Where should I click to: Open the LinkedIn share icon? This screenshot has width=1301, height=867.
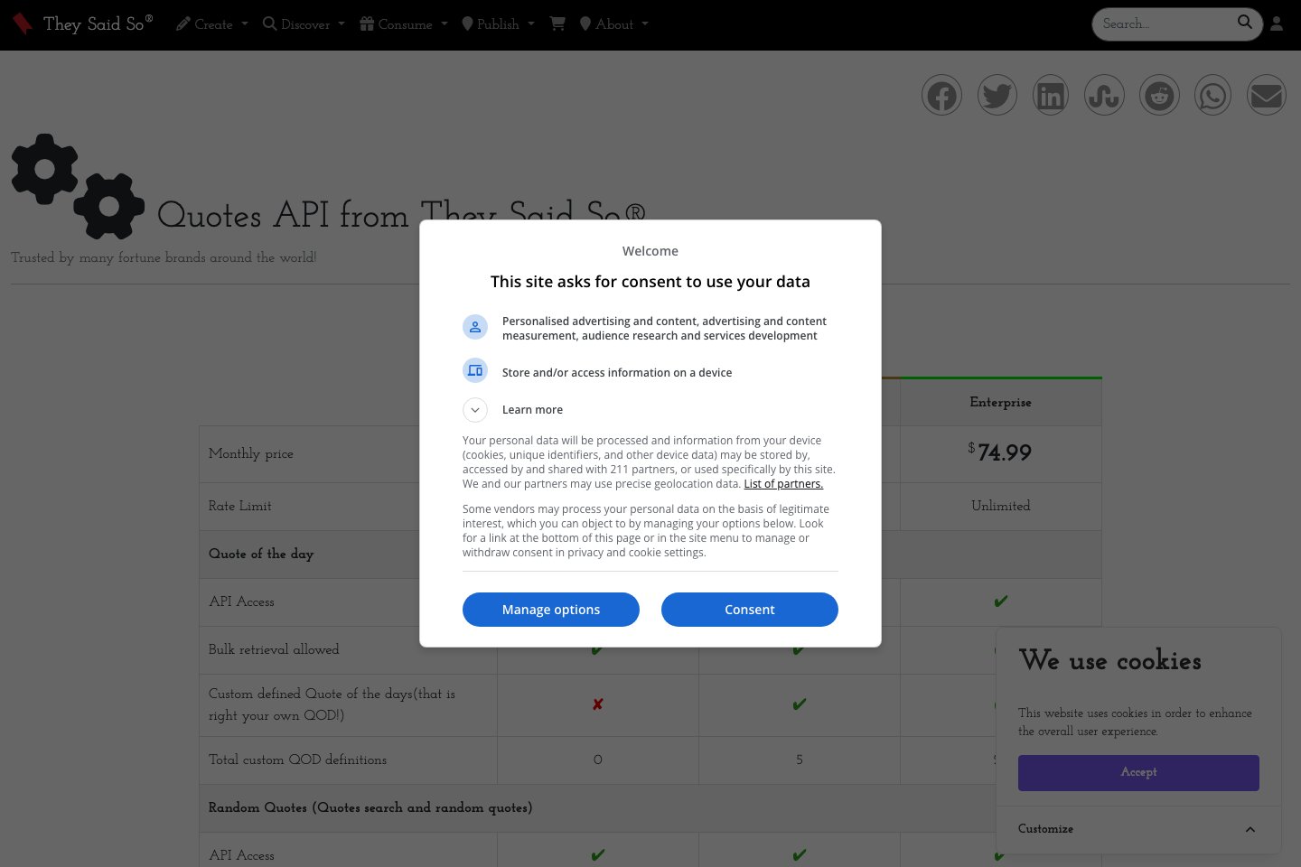tap(1050, 95)
